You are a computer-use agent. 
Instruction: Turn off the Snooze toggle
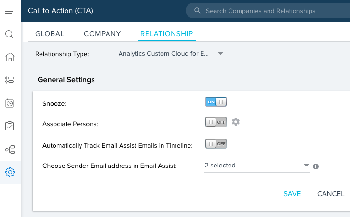coord(215,102)
